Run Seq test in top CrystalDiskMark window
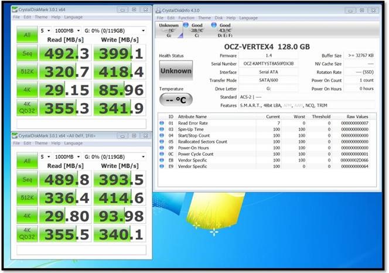This screenshot has height=273, width=389. click(27, 53)
